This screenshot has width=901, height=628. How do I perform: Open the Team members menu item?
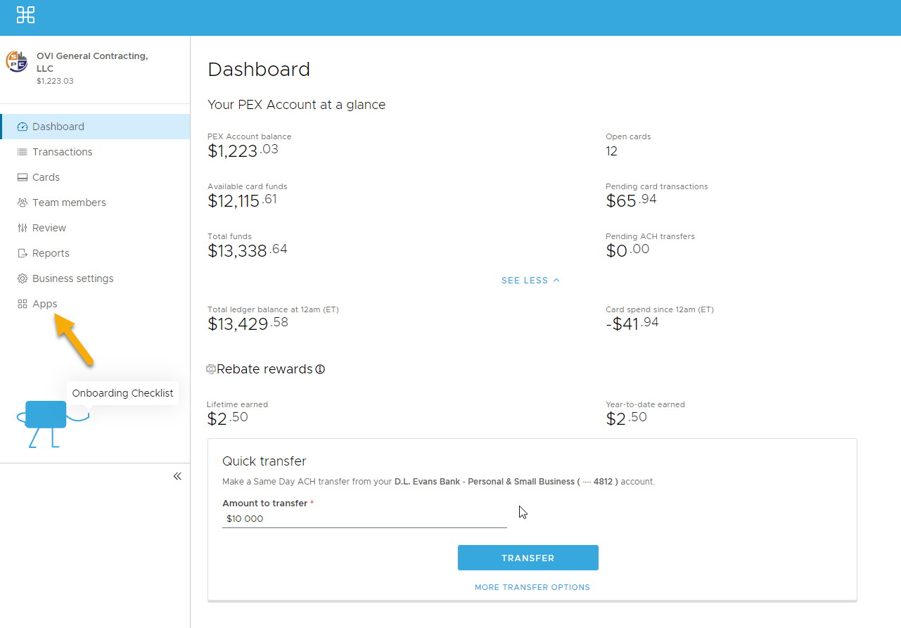coord(69,203)
